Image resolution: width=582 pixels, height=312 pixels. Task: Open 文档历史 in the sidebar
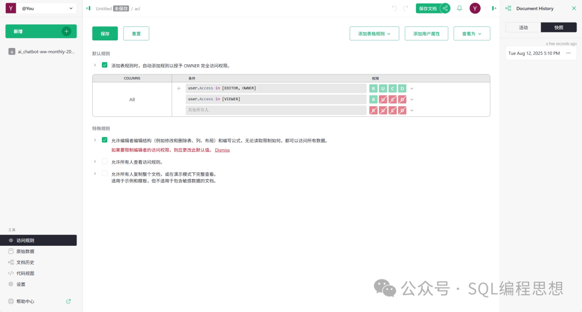tap(25, 262)
